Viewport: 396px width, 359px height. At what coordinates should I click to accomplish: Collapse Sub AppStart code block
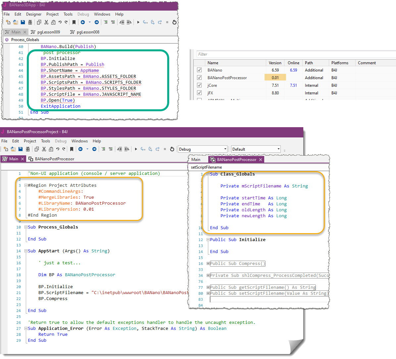tap(26, 251)
